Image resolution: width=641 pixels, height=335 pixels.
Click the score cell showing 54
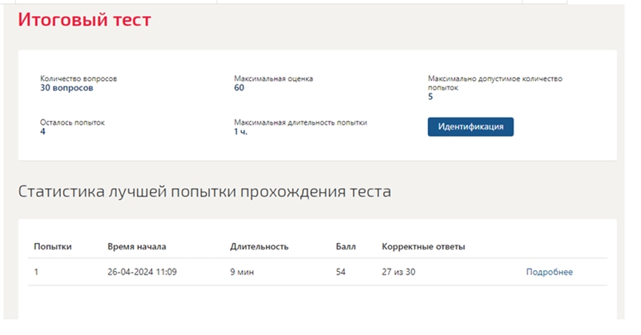tap(341, 272)
